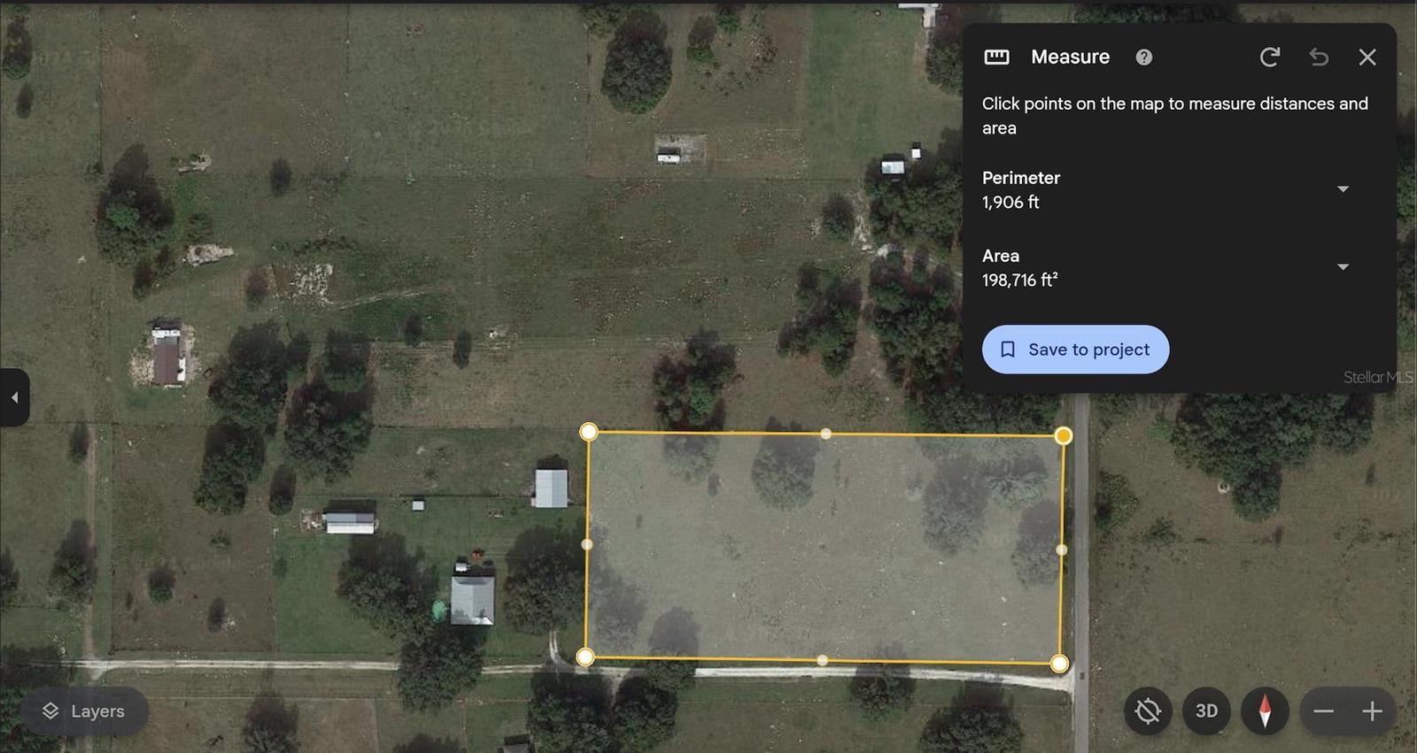The width and height of the screenshot is (1417, 753).
Task: Expand the collapsed left side panel arrow
Action: (14, 397)
